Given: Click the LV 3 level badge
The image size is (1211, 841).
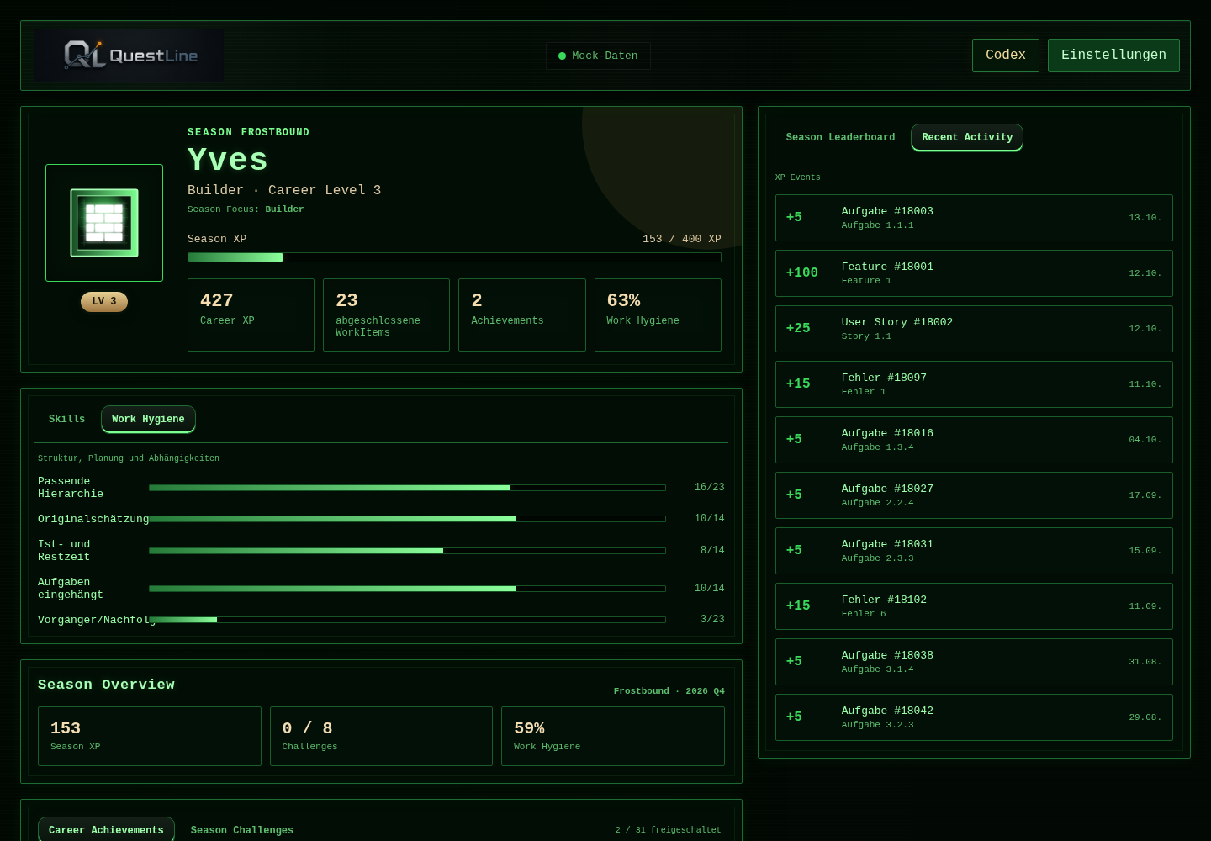Looking at the screenshot, I should (104, 302).
